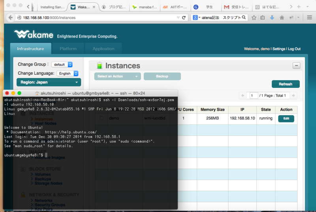
Task: Open the Application tab
Action: point(103,49)
